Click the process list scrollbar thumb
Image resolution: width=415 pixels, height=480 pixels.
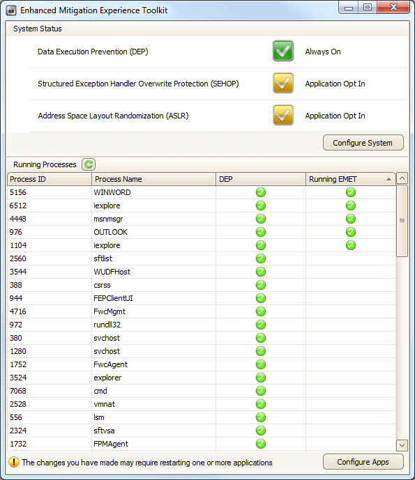click(x=402, y=221)
